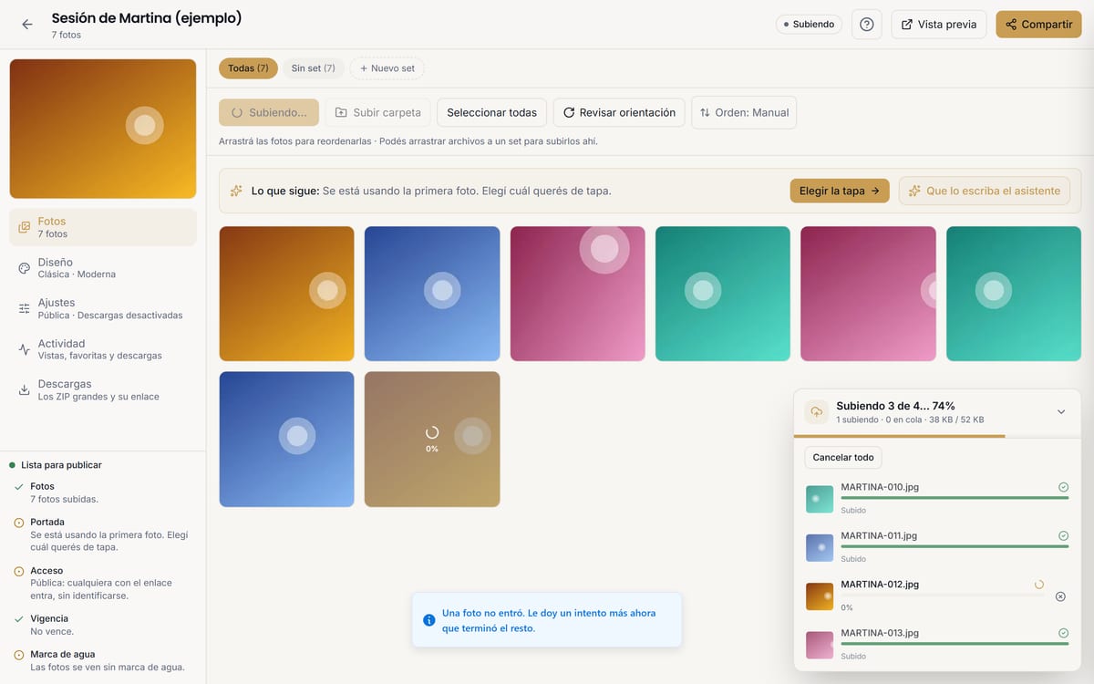1094x684 pixels.
Task: Go back with the arrow beside the session title
Action: [27, 25]
